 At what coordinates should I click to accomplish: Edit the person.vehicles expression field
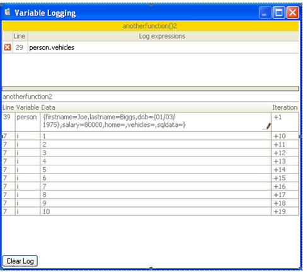[x=163, y=47]
